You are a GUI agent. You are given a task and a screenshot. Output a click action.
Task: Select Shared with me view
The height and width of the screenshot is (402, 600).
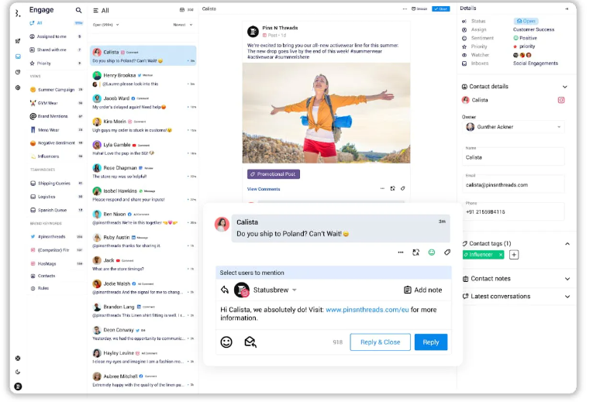pyautogui.click(x=57, y=50)
